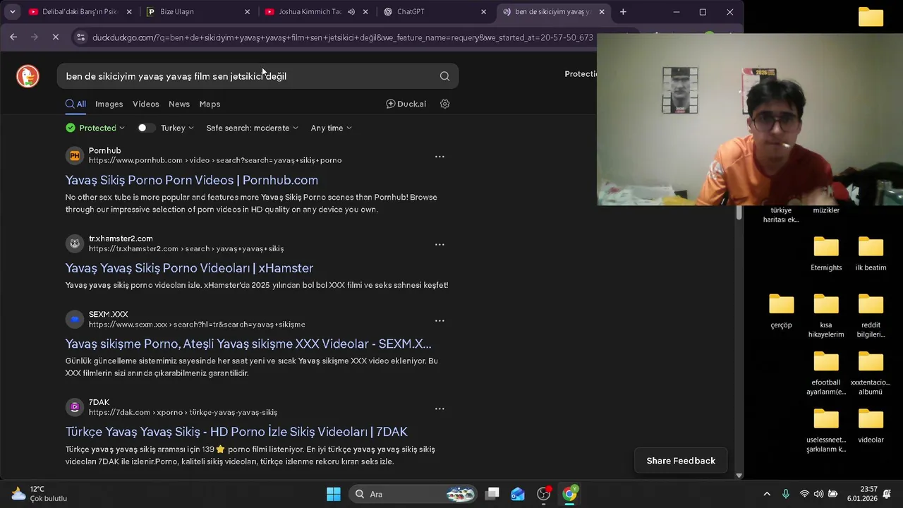Open more options for the tr.xhamster2.com result

(440, 244)
